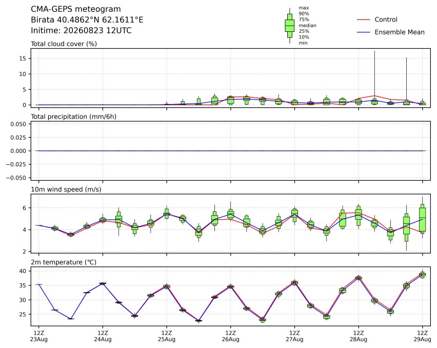Click the 12Z 27Aug axis label
437x348 pixels.
pyautogui.click(x=294, y=336)
